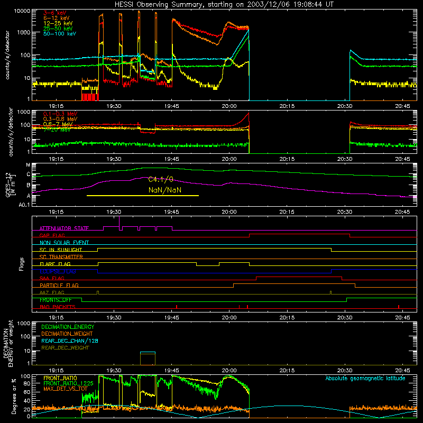Select the 6-12 keV legend entry
Screen dimensions: 423x423
57,18
